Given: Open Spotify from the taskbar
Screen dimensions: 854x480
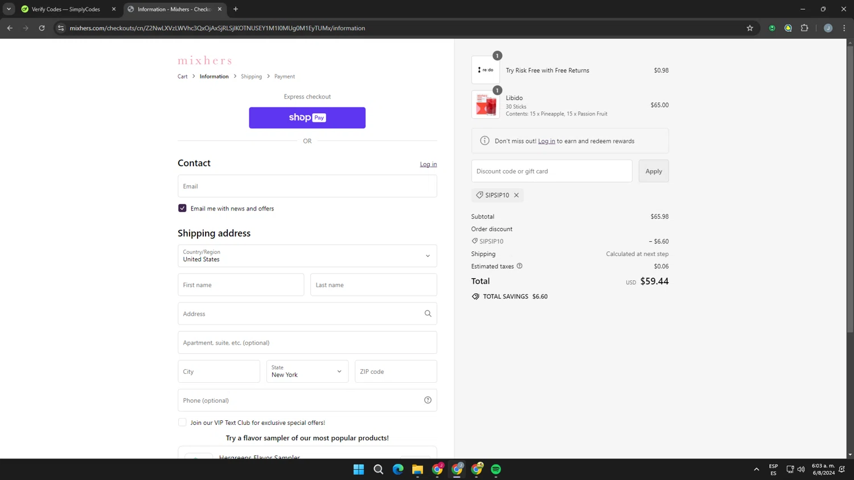Looking at the screenshot, I should tap(496, 469).
